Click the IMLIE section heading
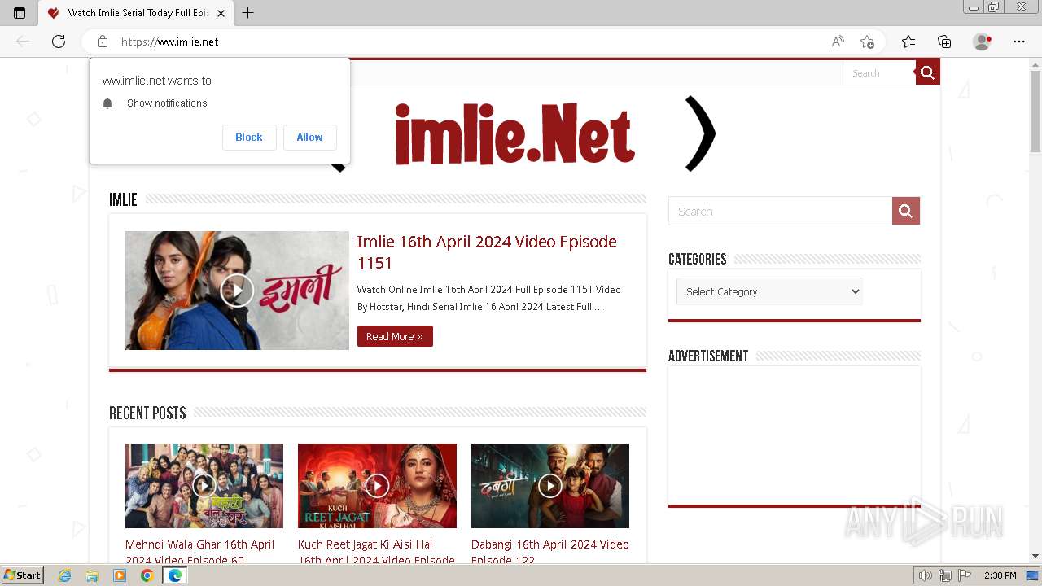This screenshot has height=586, width=1042. click(123, 199)
